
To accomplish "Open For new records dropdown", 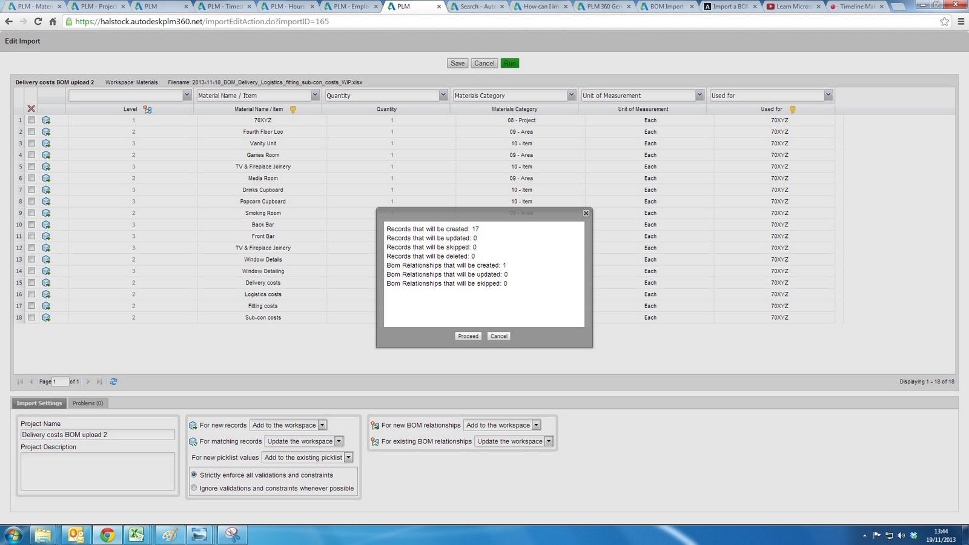I will (x=288, y=425).
